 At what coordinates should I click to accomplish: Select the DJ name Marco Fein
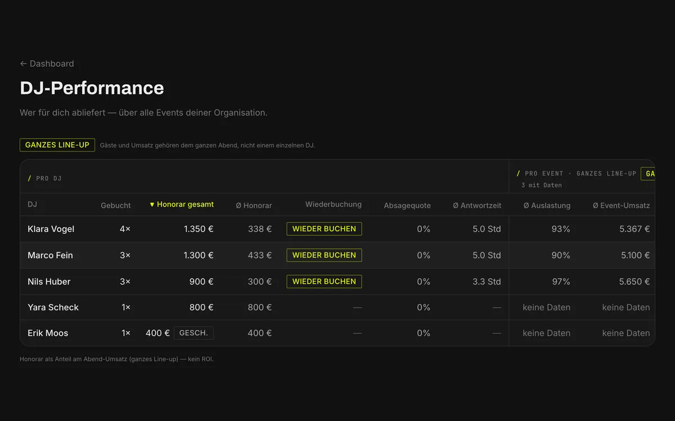pos(50,255)
